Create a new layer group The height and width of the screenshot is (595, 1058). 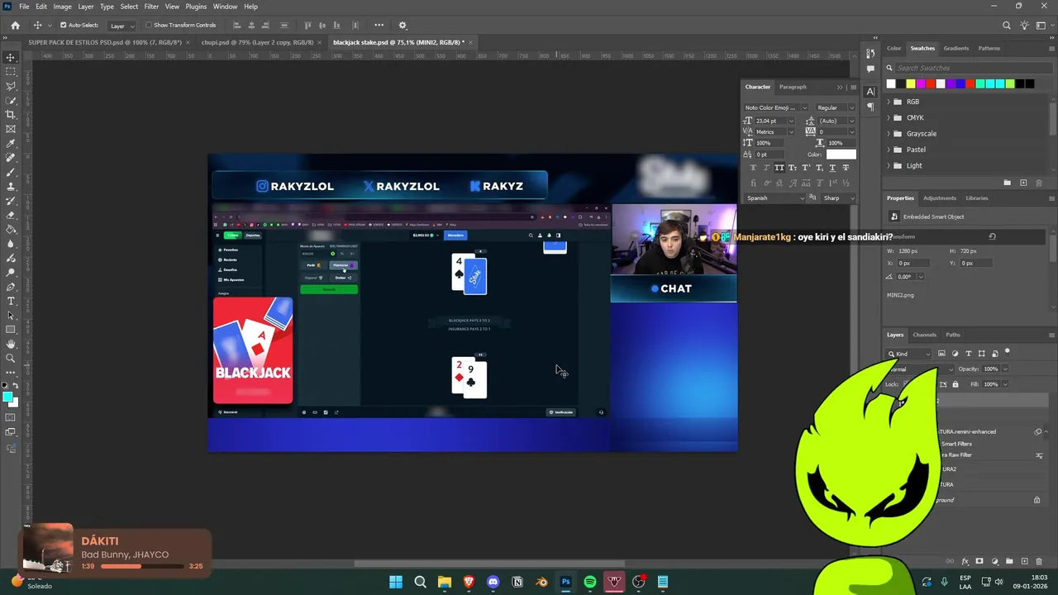1009,561
